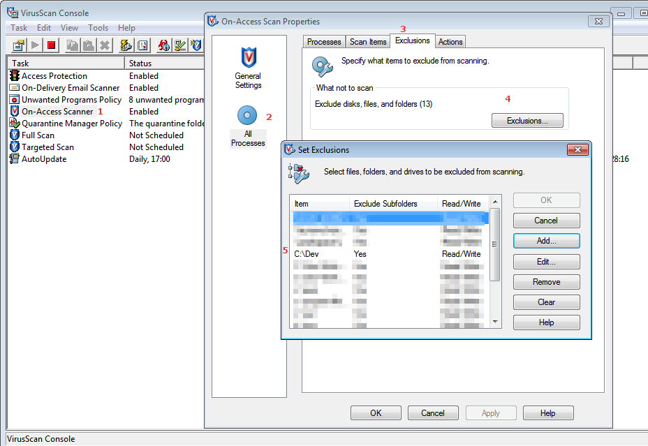Viewport: 648px width, 446px height.
Task: Click Help in On-Access Scan Properties
Action: click(x=548, y=413)
